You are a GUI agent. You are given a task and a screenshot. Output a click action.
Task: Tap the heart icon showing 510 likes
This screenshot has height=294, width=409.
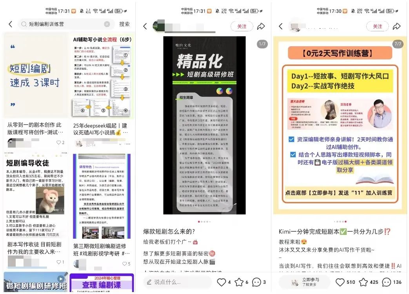click(340, 282)
